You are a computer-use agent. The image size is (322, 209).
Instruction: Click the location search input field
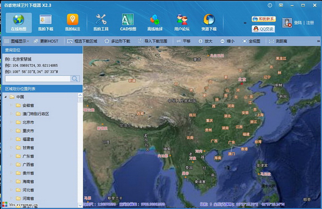(38, 79)
